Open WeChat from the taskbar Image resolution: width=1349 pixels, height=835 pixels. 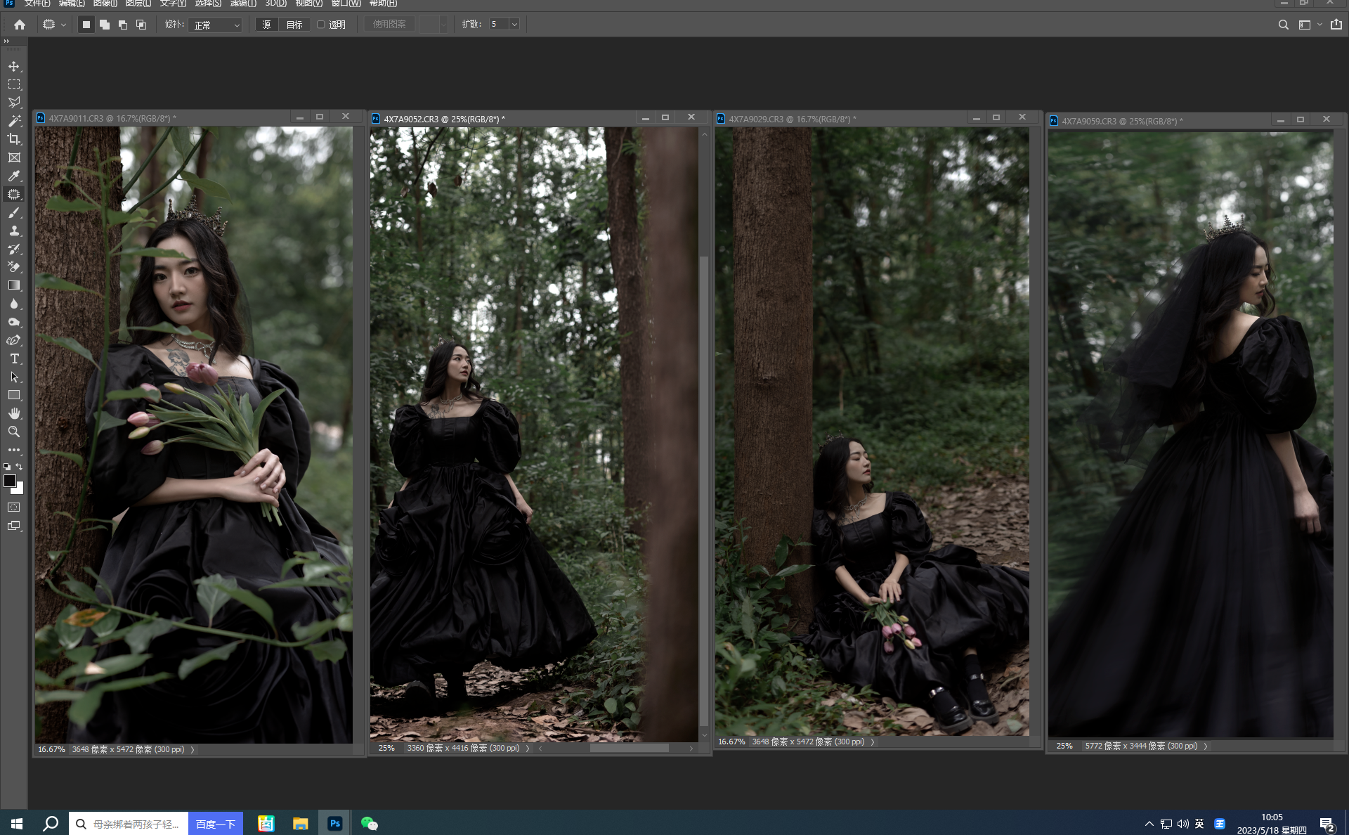coord(370,824)
